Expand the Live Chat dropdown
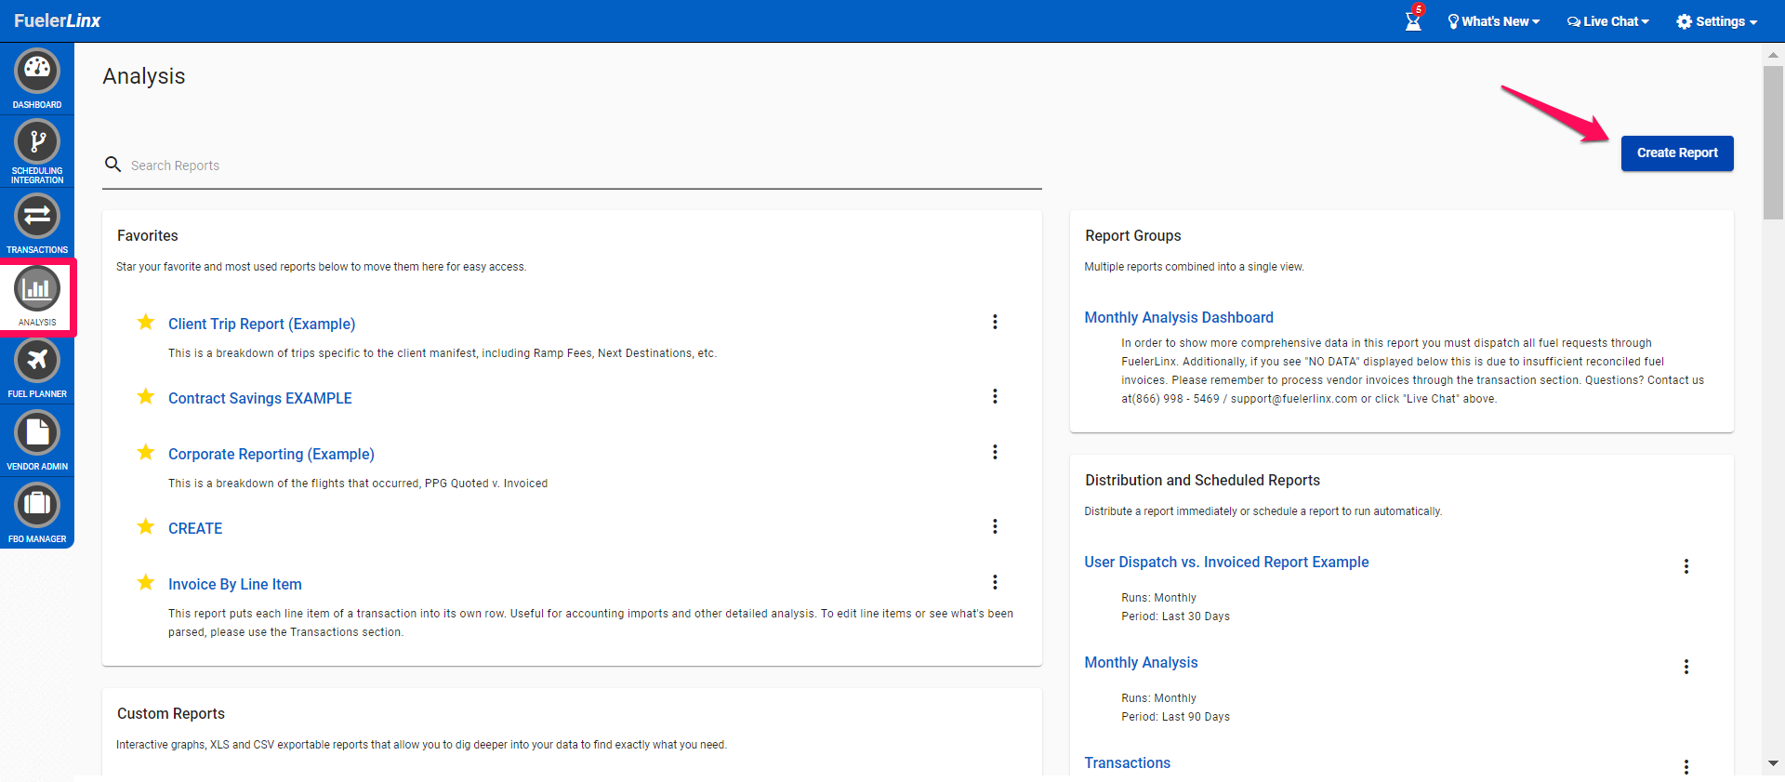This screenshot has height=782, width=1785. tap(1608, 21)
